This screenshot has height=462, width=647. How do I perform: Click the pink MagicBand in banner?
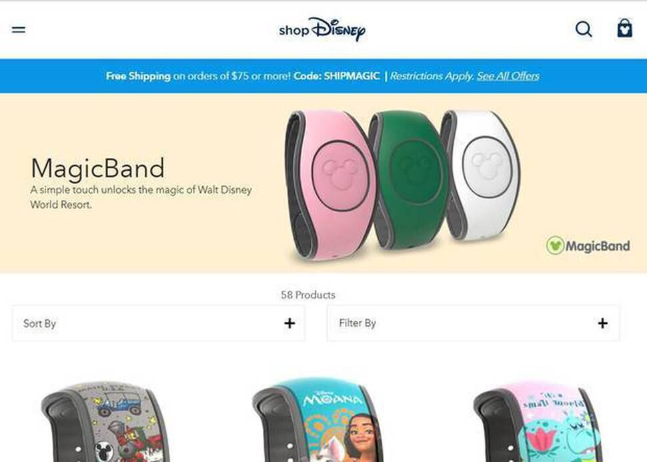pyautogui.click(x=329, y=185)
